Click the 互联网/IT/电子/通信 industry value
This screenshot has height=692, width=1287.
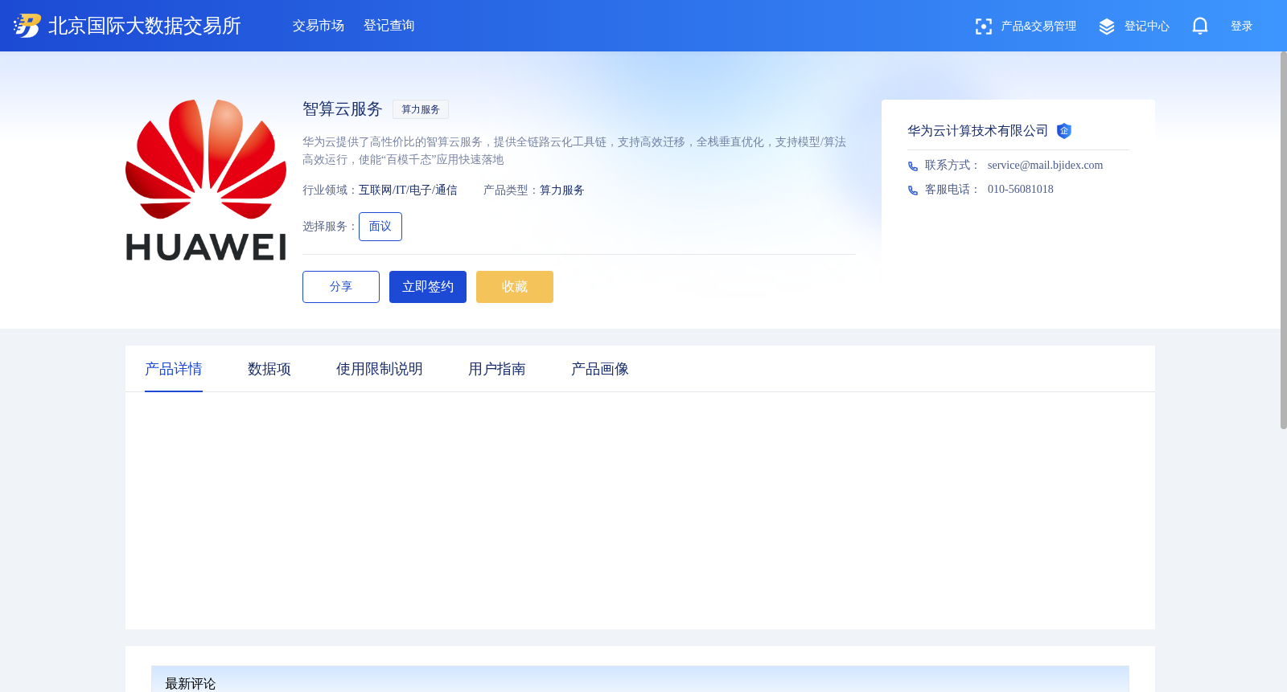pos(408,190)
